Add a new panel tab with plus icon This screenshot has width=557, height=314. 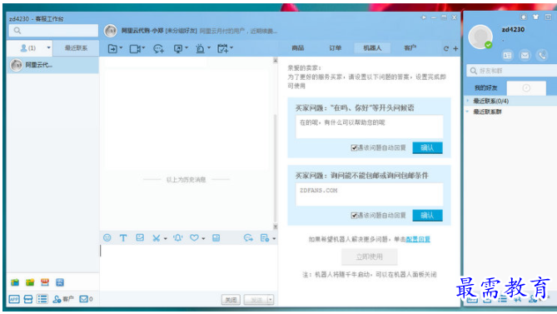[x=455, y=48]
